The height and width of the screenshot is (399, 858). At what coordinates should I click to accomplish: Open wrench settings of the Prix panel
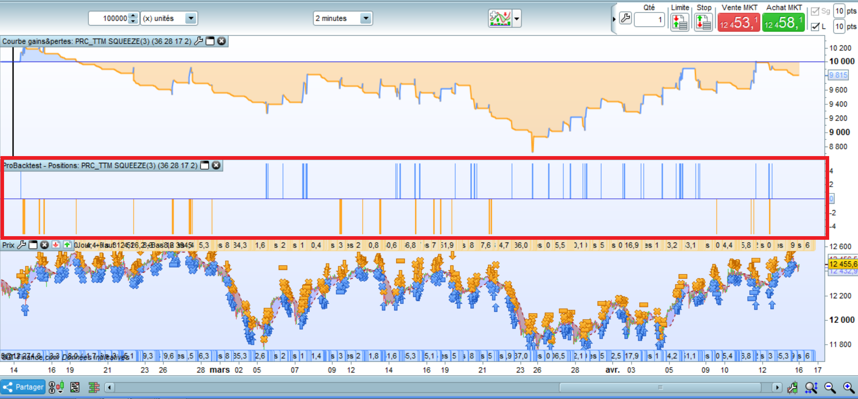pyautogui.click(x=21, y=245)
